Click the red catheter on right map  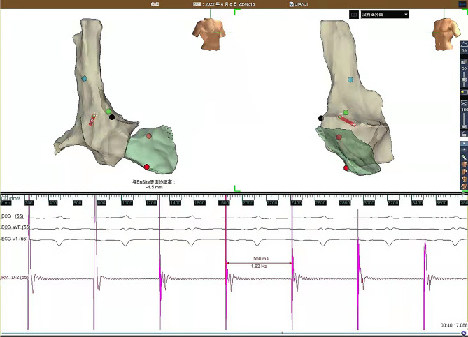[x=347, y=120]
